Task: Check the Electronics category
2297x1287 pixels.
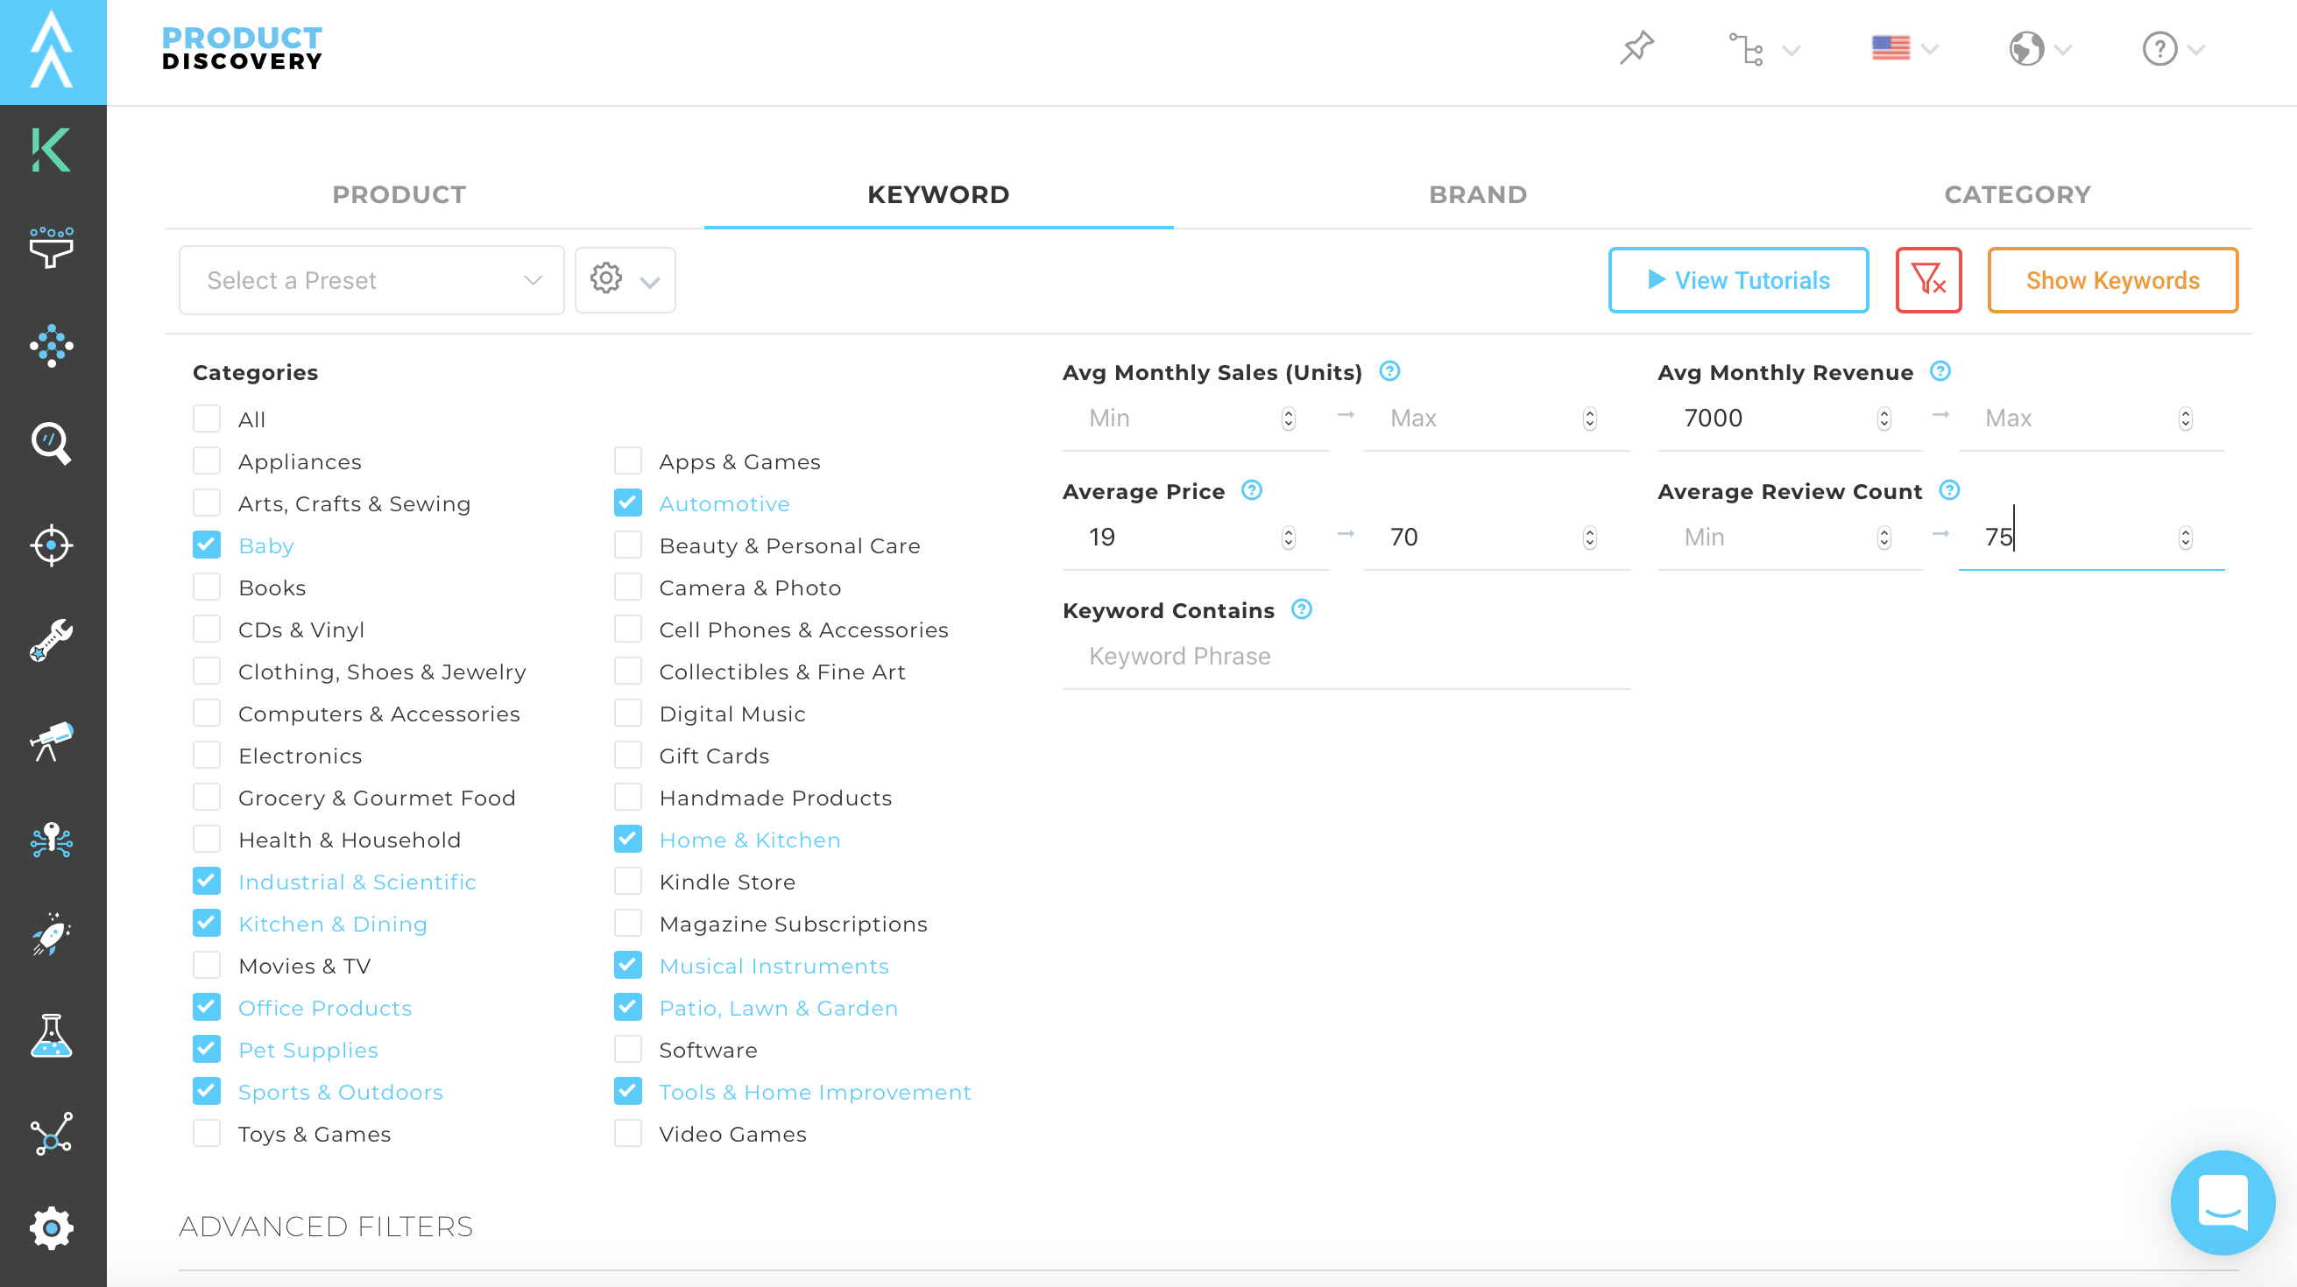Action: click(x=207, y=755)
